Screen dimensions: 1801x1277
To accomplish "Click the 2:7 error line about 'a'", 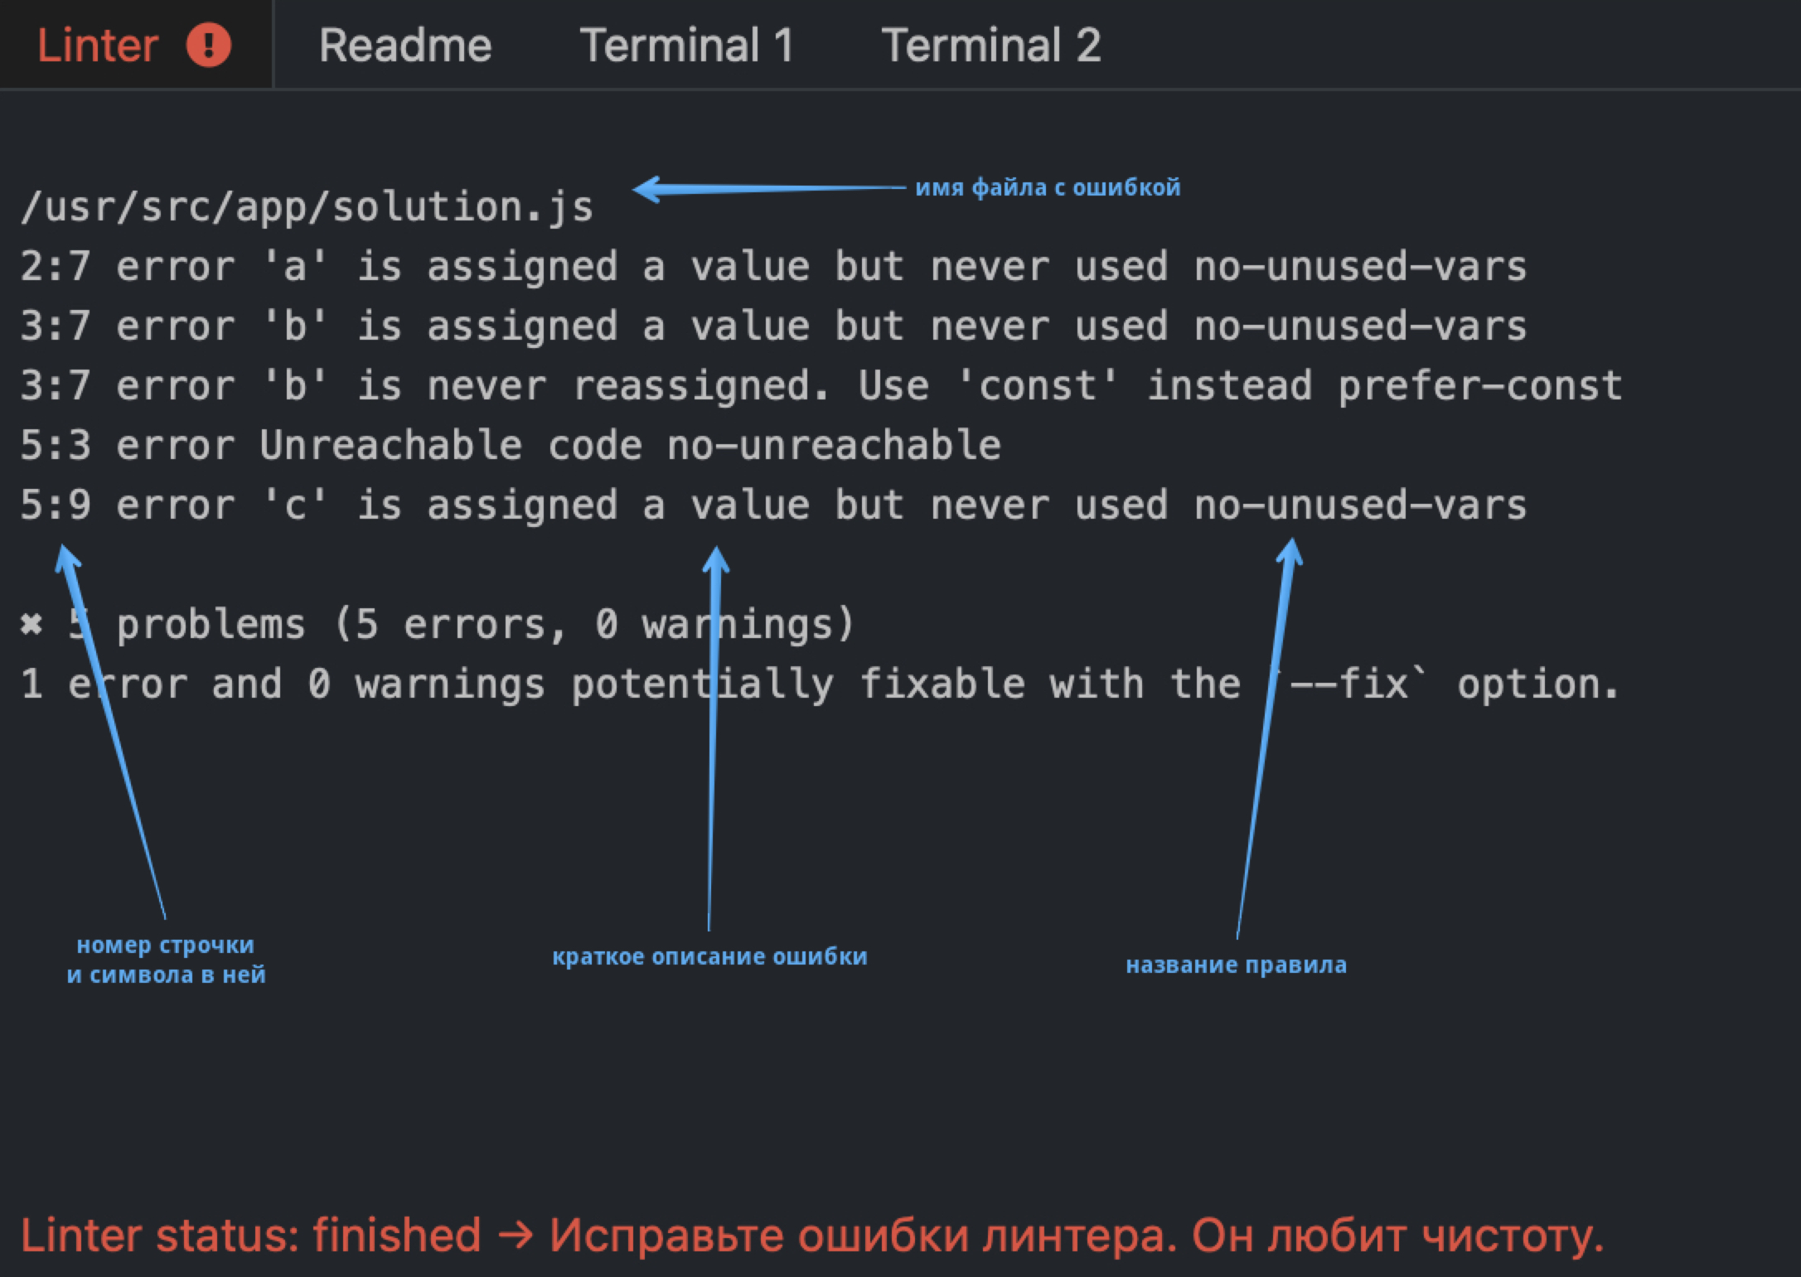I will pos(771,267).
